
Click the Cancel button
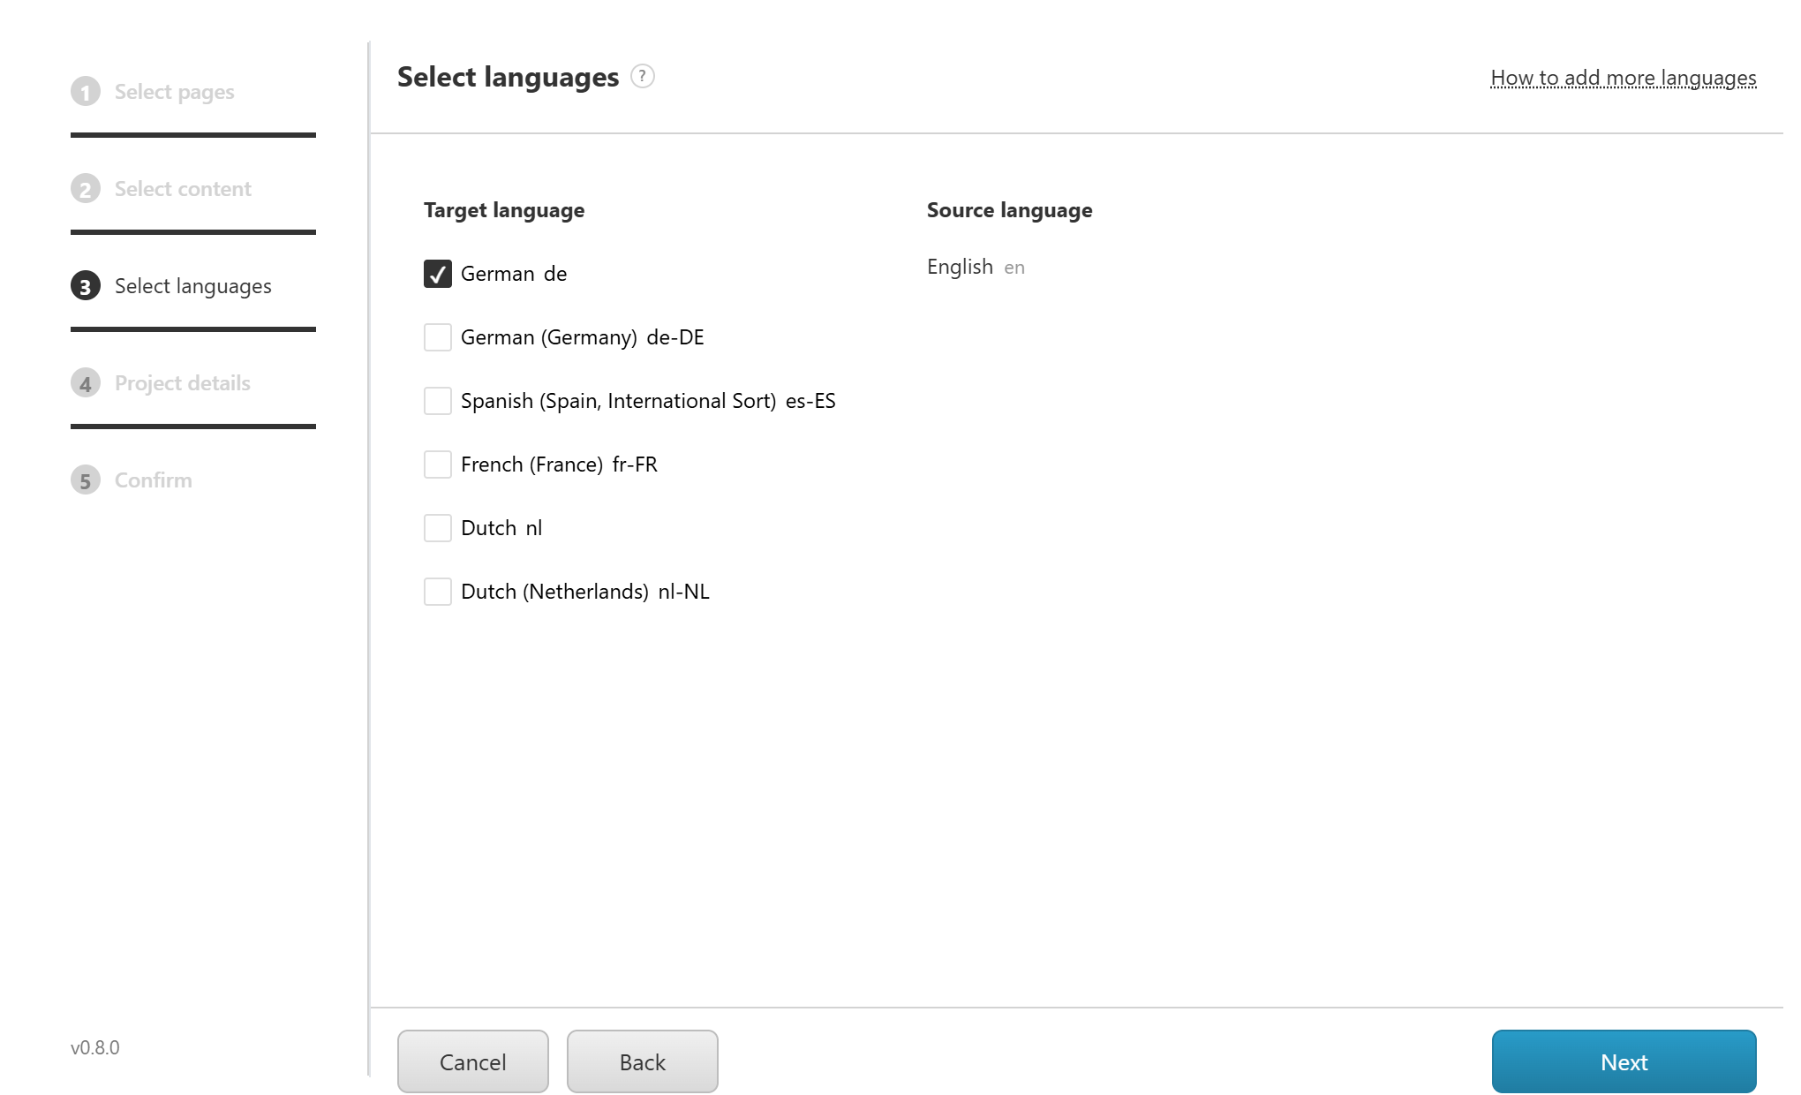coord(473,1061)
